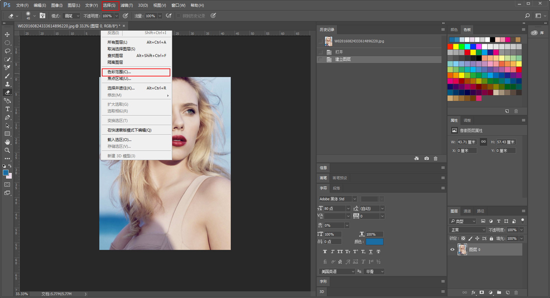Image resolution: width=550 pixels, height=298 pixels.
Task: Click the camera snapshot icon in History panel
Action: [427, 159]
